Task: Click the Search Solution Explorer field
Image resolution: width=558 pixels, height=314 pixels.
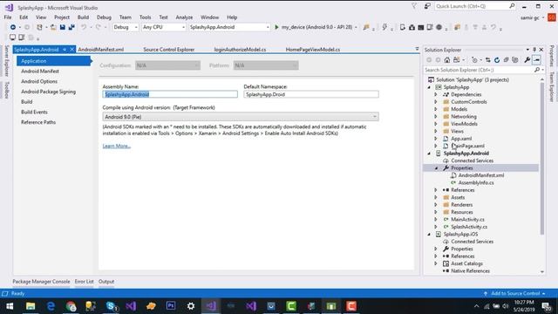Action: [479, 70]
